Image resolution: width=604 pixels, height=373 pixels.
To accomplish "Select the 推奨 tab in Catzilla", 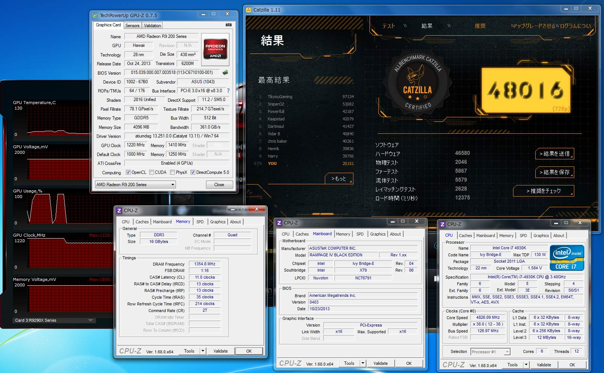I will tap(480, 26).
